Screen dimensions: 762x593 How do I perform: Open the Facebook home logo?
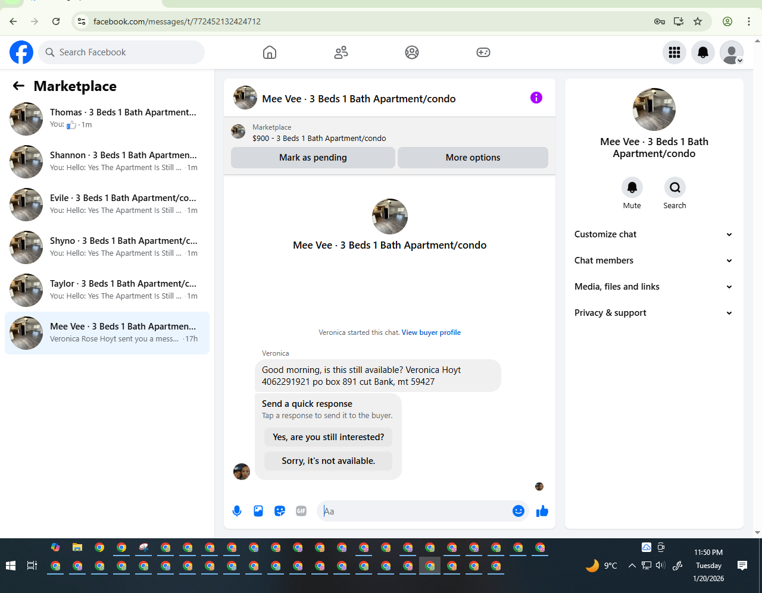coord(21,52)
